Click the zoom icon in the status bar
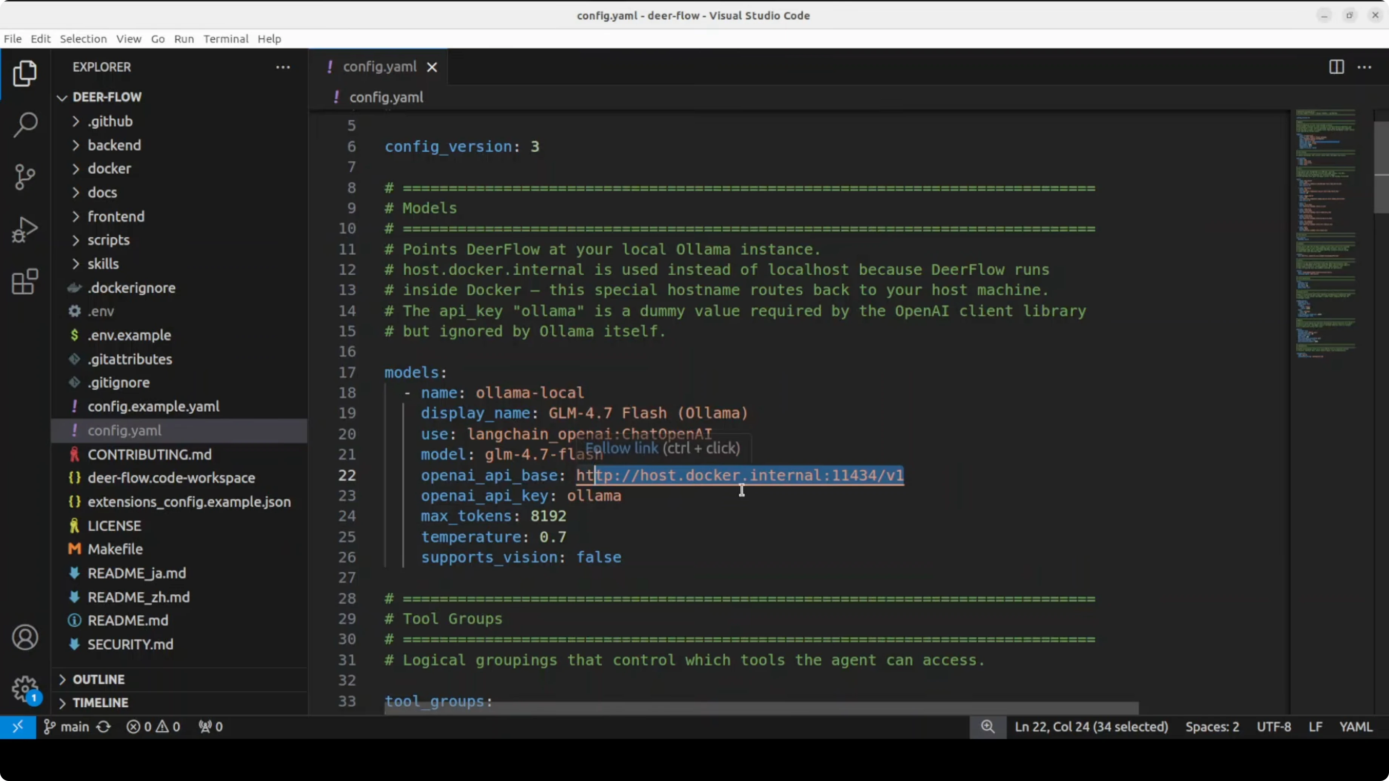Viewport: 1389px width, 781px height. pyautogui.click(x=987, y=727)
